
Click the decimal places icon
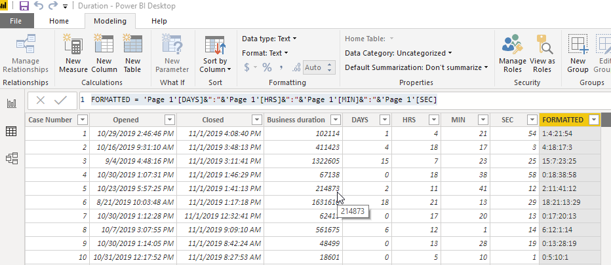tap(296, 67)
